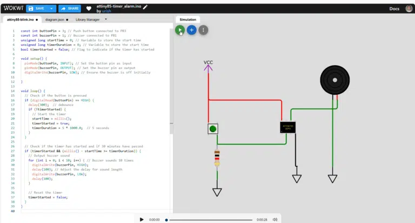
Task: Edit project title with pencil icon
Action: (x=145, y=7)
